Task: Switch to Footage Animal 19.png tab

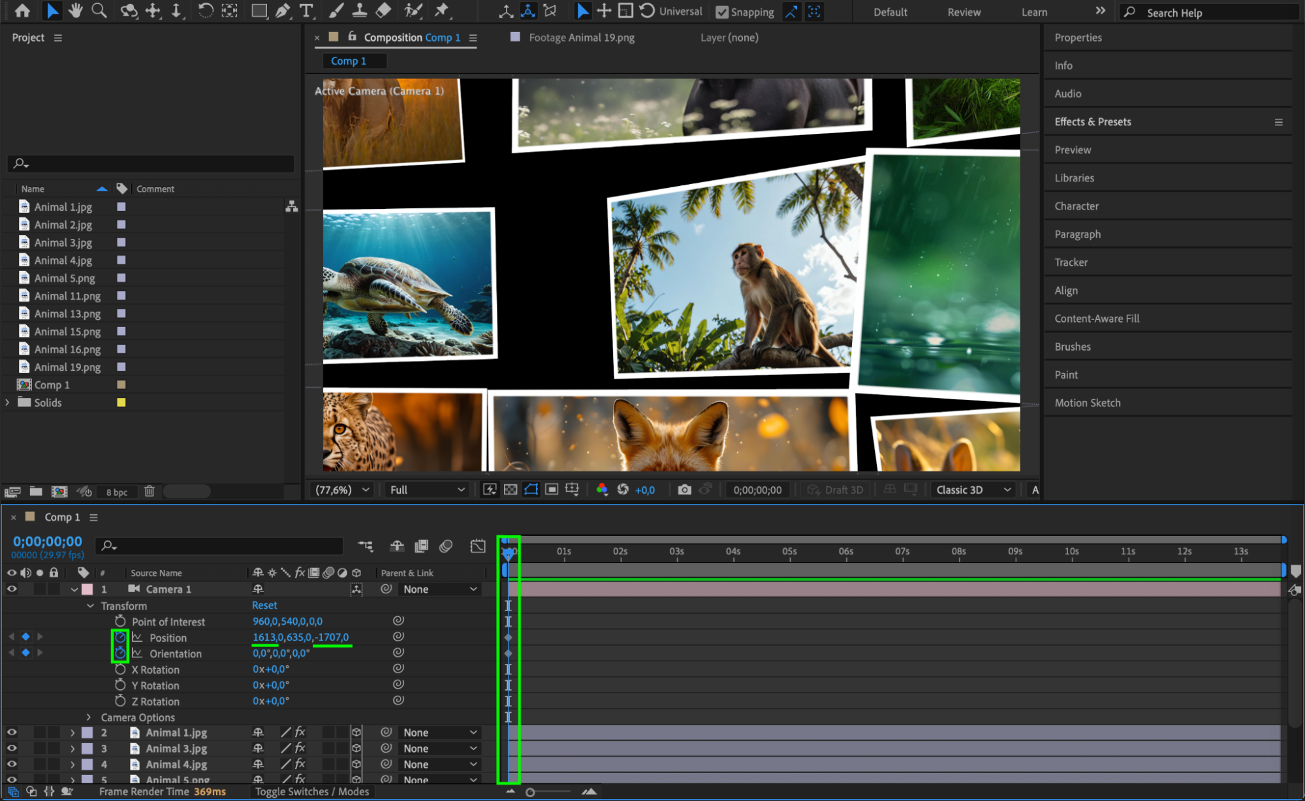Action: [x=580, y=37]
